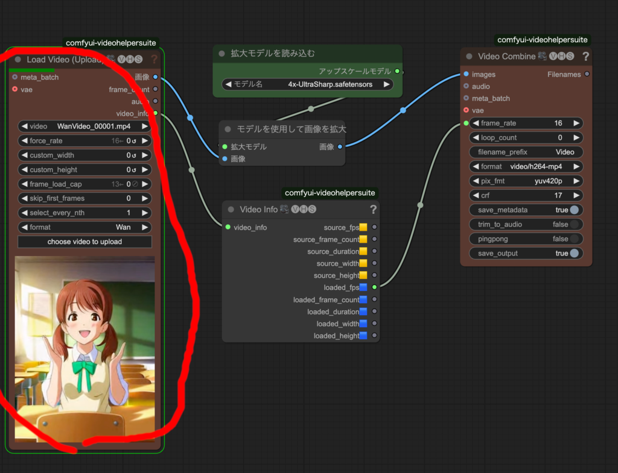Screen dimensions: 618x473
Task: Collapse the Video Combine node dot
Action: click(x=469, y=56)
